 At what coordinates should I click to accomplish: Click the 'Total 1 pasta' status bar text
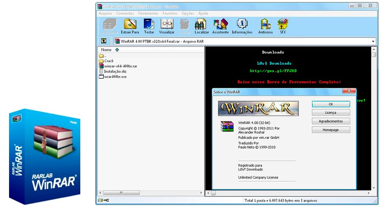(281, 200)
